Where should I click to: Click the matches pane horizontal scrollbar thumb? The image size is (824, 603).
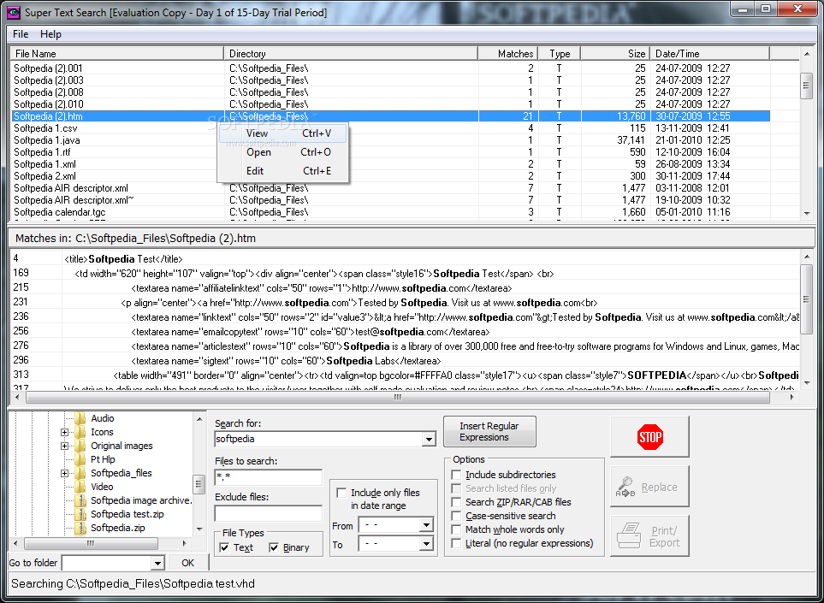(x=397, y=398)
